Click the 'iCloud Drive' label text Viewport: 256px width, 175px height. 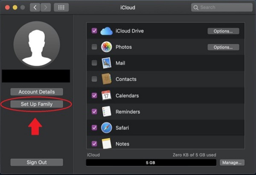tap(130, 31)
